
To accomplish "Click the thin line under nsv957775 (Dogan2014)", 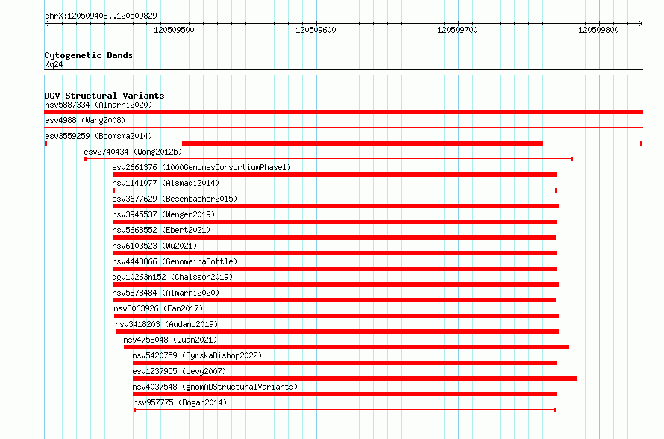I will click(345, 410).
